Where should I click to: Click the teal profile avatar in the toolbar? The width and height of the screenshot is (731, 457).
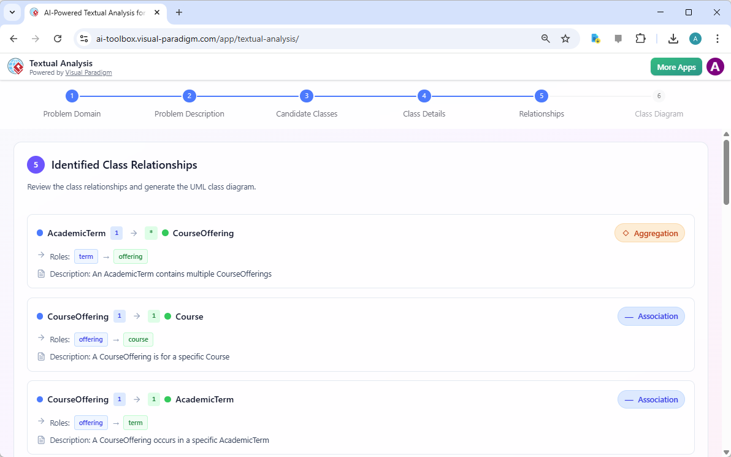pos(695,38)
